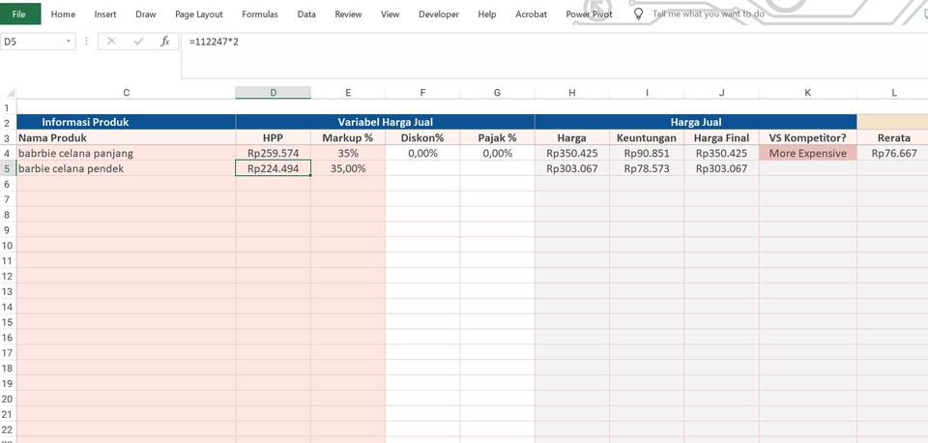Select markup cell 35% in row 4
The width and height of the screenshot is (928, 443).
[x=348, y=153]
